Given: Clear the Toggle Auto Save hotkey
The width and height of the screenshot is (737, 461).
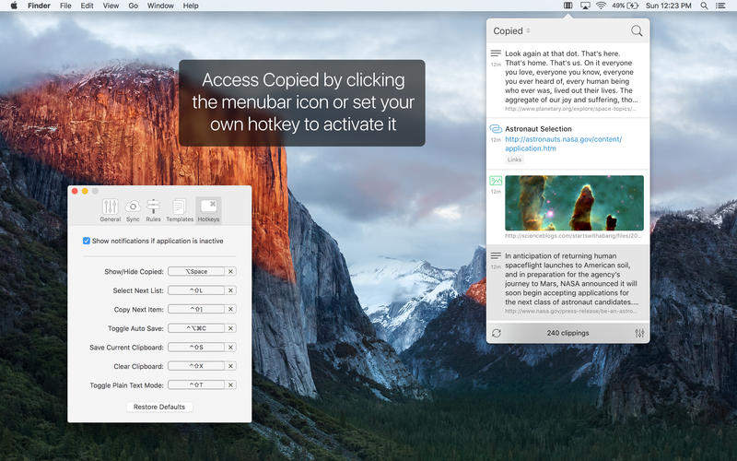Looking at the screenshot, I should (x=231, y=328).
